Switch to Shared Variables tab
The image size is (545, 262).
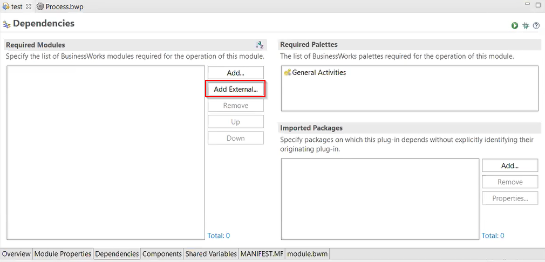click(x=211, y=254)
